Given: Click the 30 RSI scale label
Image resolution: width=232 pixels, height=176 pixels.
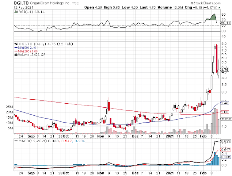Looking at the screenshot, I should (224, 31).
